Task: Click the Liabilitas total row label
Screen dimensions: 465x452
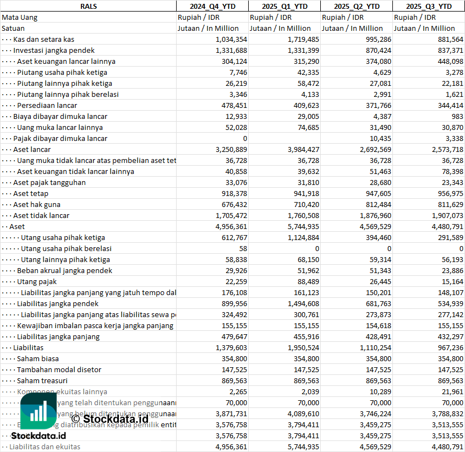Action: point(28,347)
